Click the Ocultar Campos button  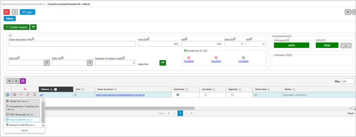[17, 27]
